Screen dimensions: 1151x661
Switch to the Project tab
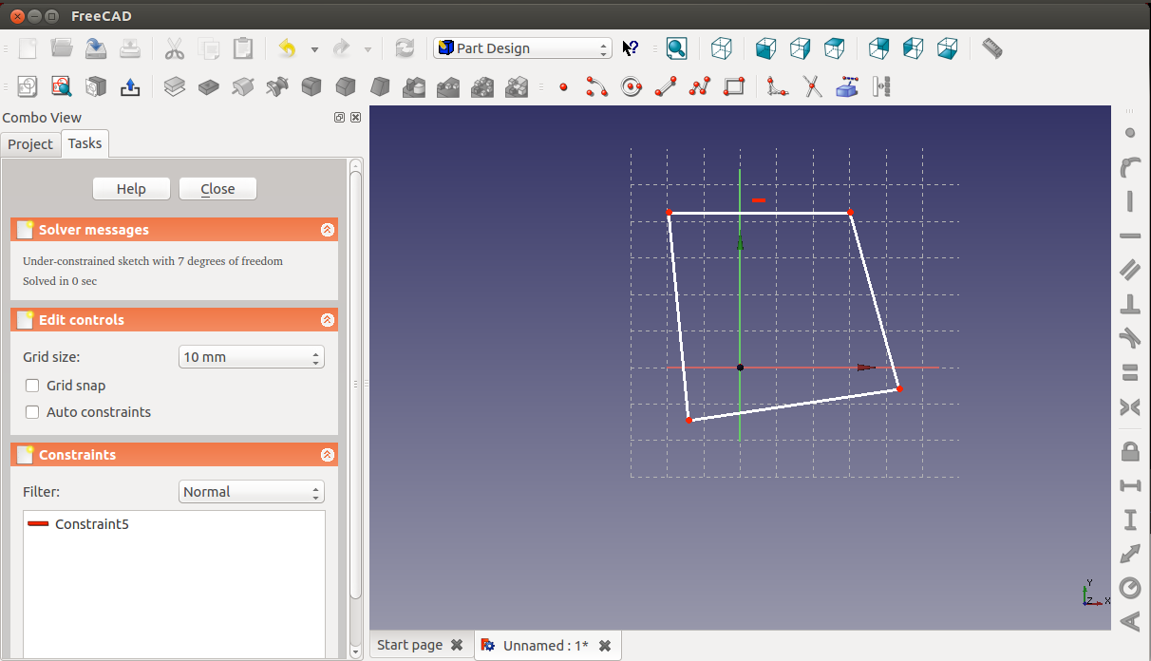click(x=30, y=144)
